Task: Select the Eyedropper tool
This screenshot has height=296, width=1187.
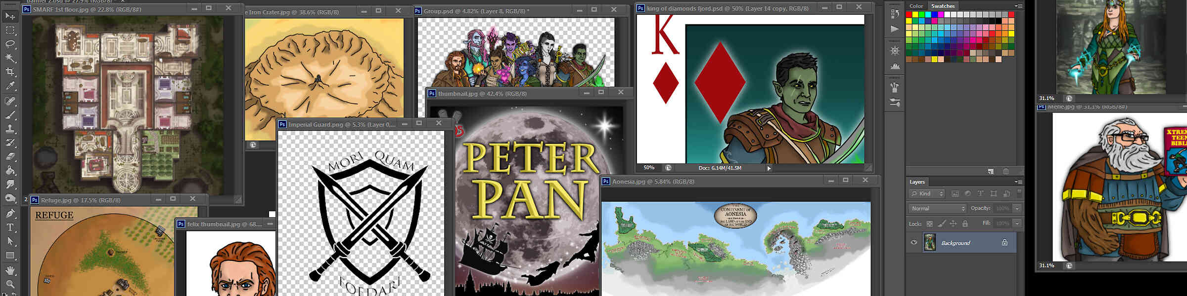Action: tap(10, 86)
